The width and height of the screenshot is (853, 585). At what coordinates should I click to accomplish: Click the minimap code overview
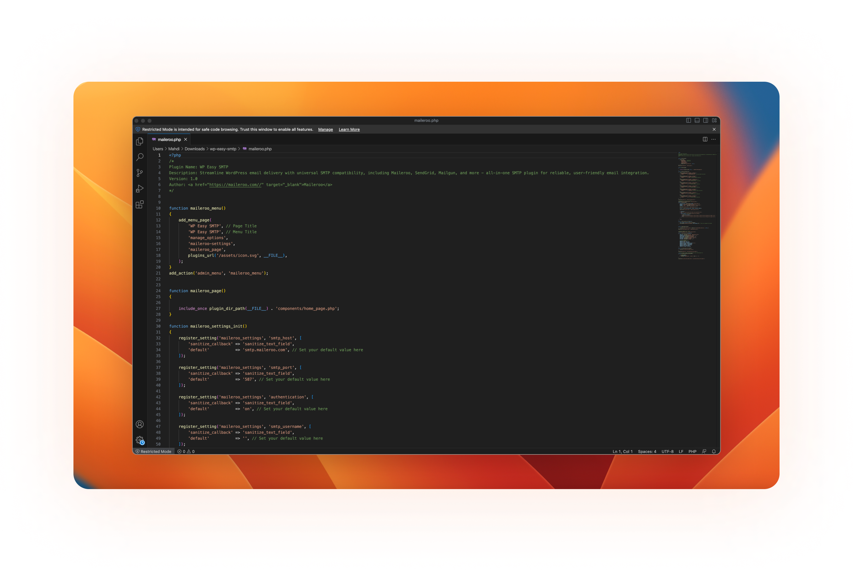(697, 206)
